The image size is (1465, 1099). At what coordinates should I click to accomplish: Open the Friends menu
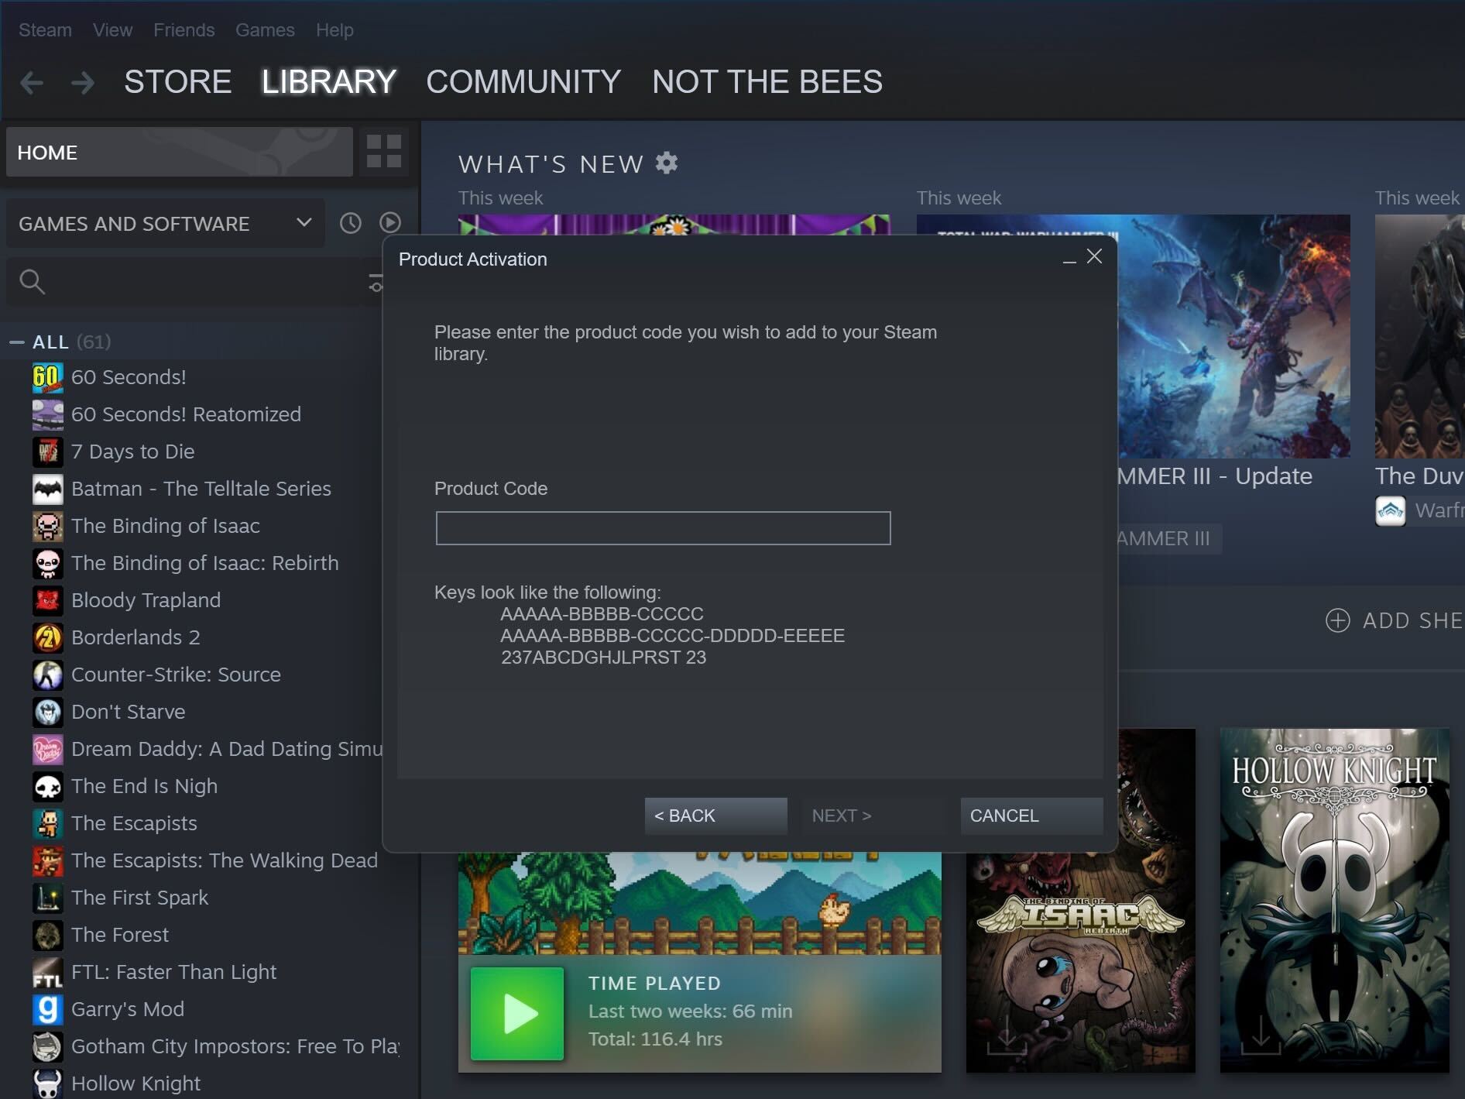[184, 29]
